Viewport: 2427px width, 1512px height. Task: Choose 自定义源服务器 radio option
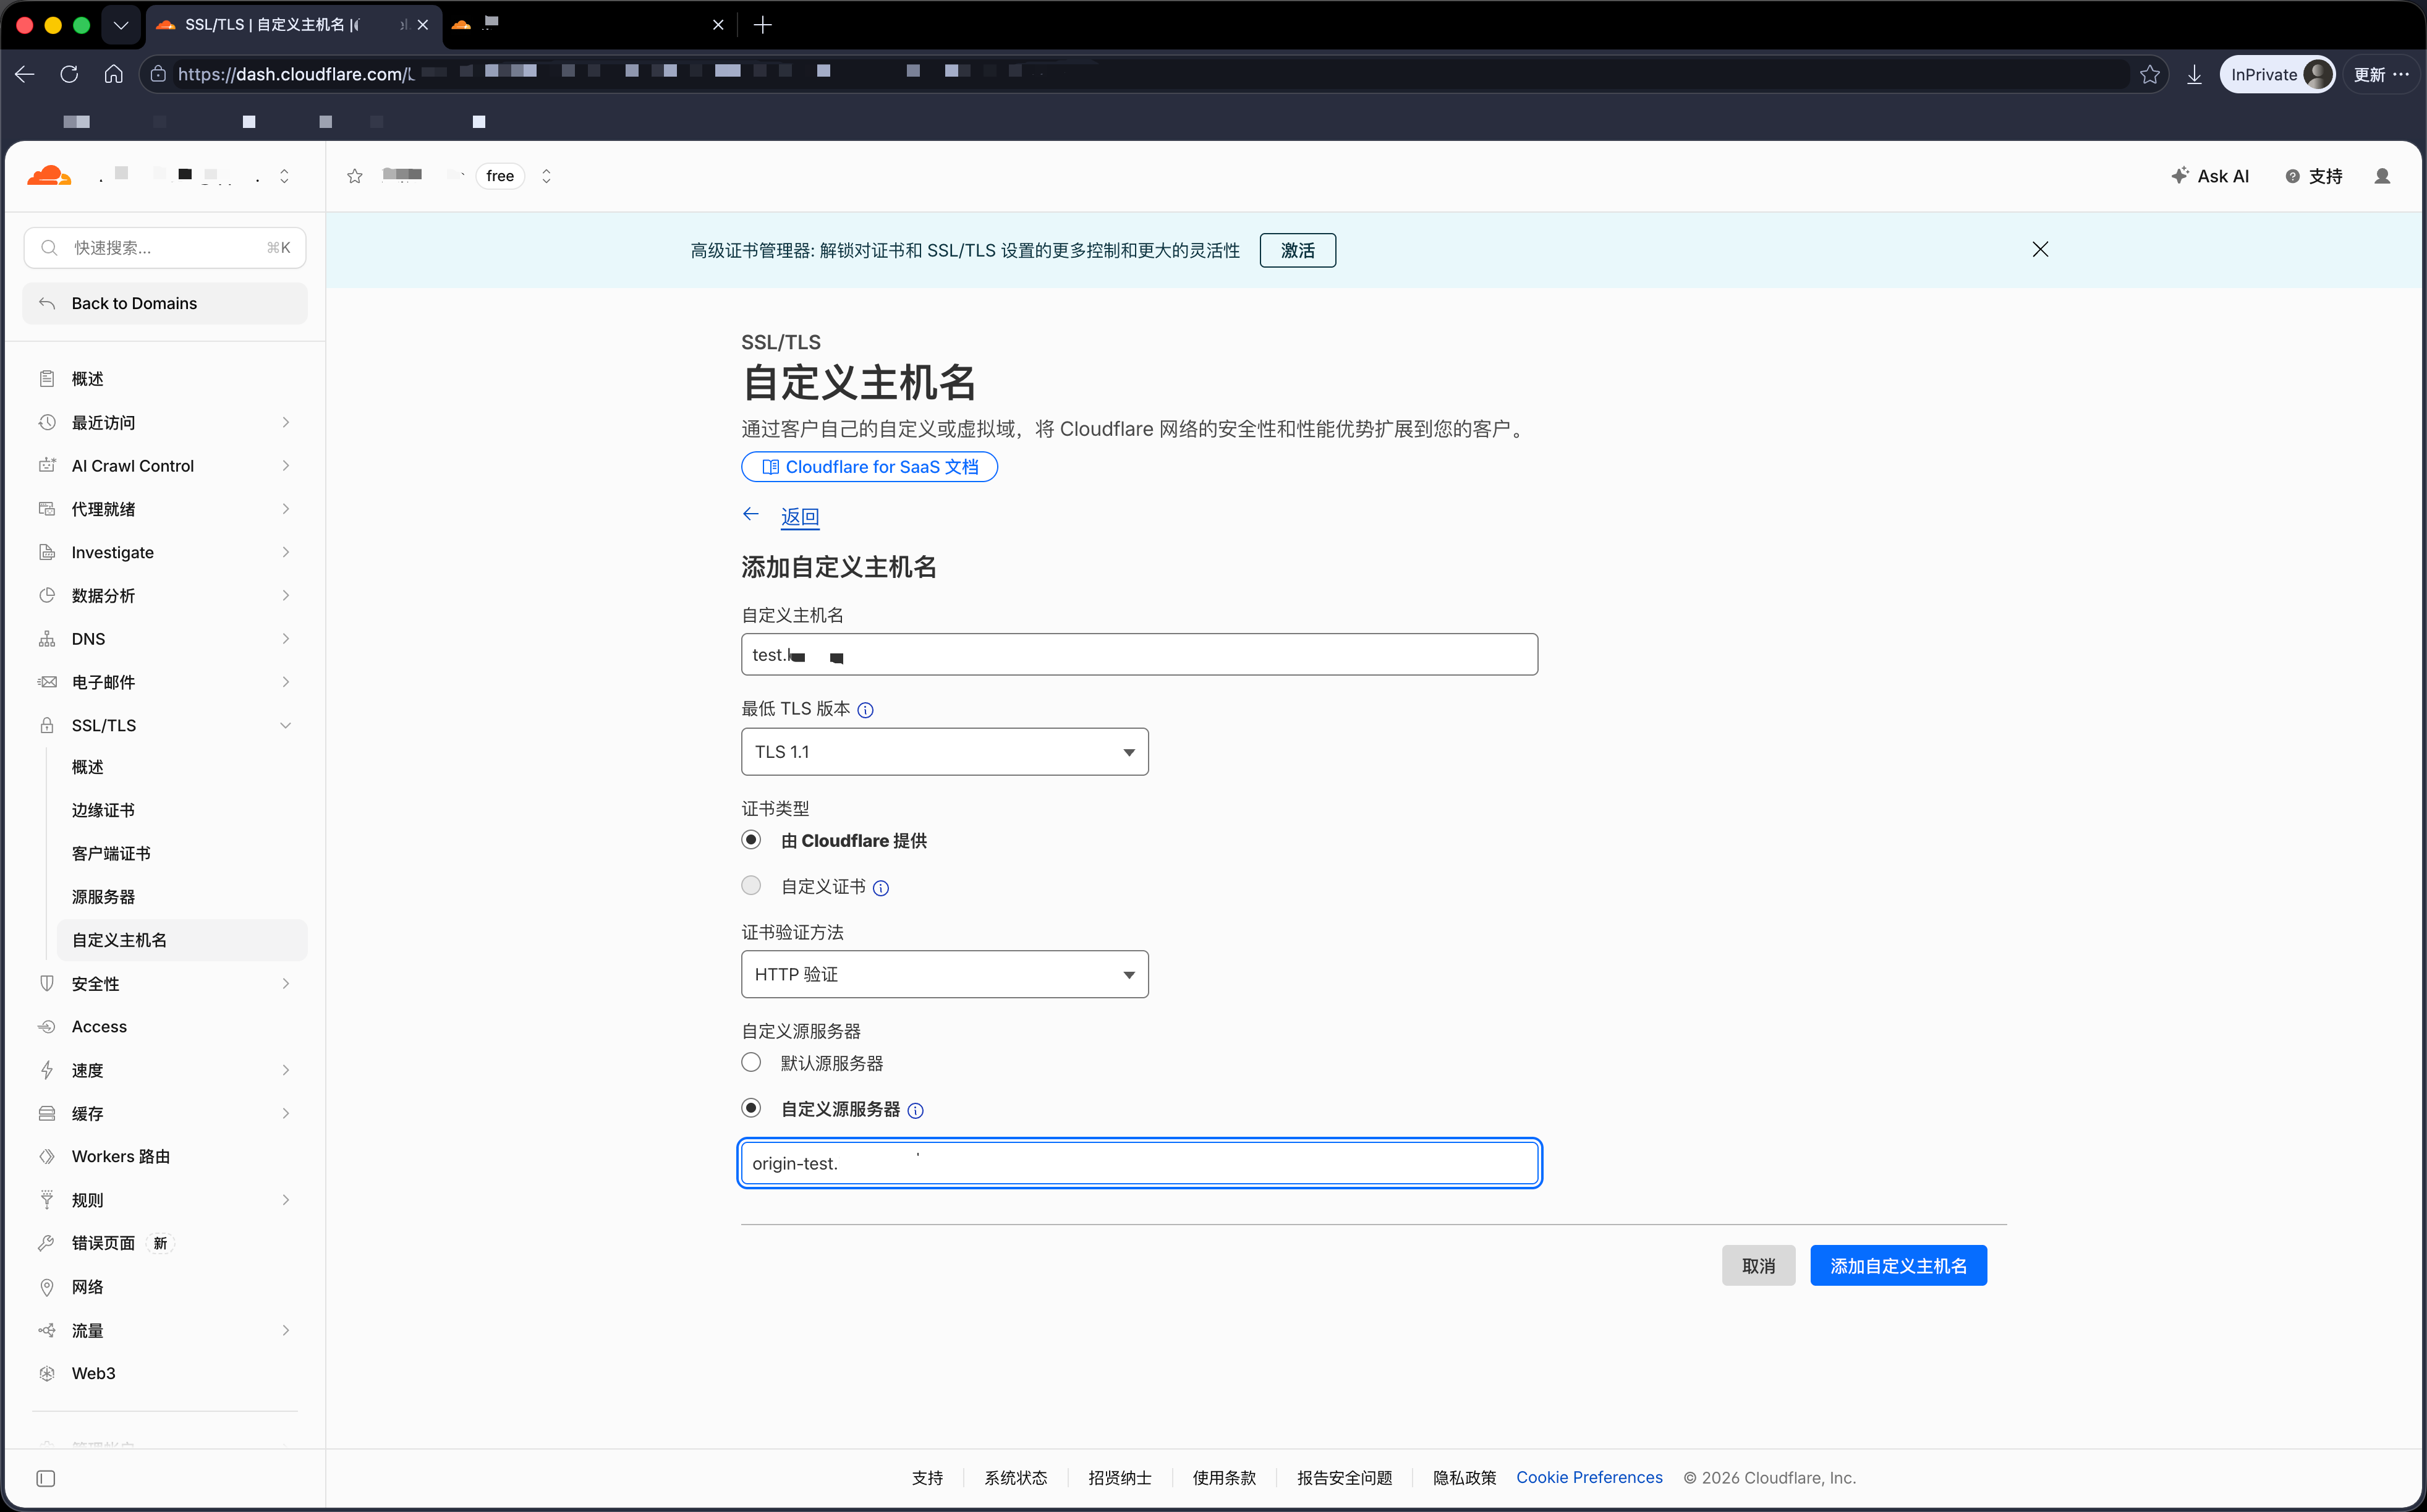point(751,1108)
